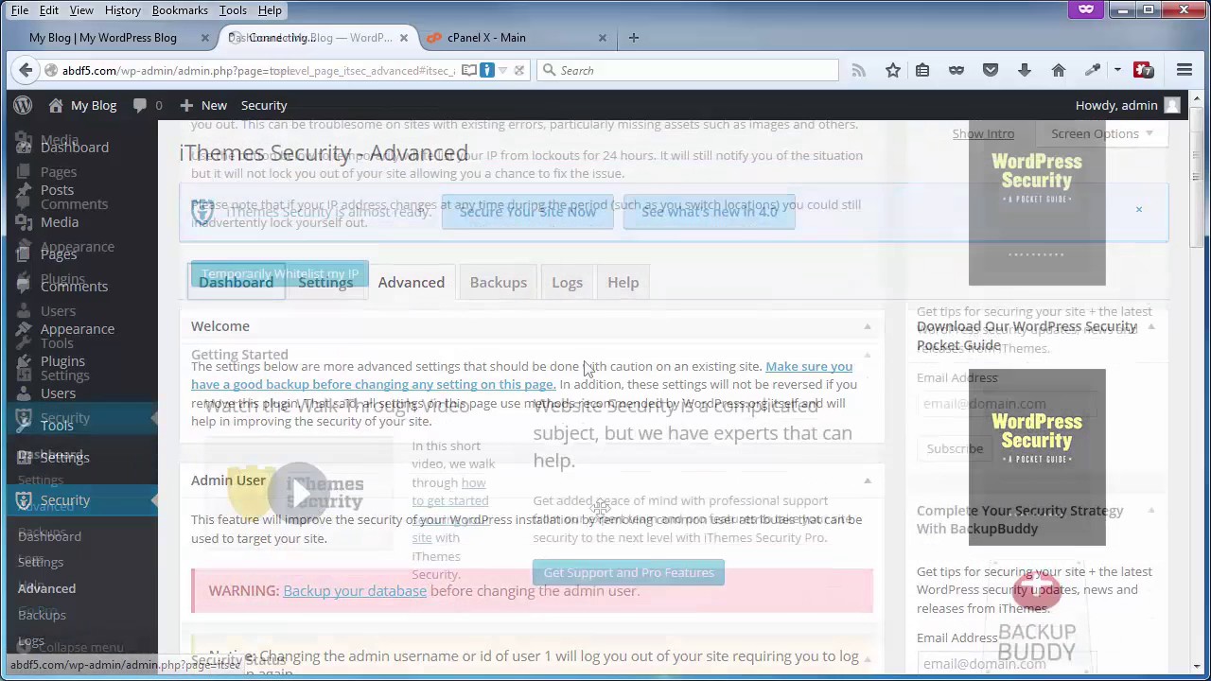The image size is (1211, 681).
Task: Select the iThemes Dashboard tab
Action: tap(237, 282)
